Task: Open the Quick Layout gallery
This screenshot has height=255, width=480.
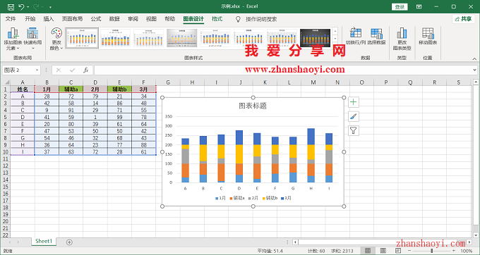Action: (x=32, y=39)
